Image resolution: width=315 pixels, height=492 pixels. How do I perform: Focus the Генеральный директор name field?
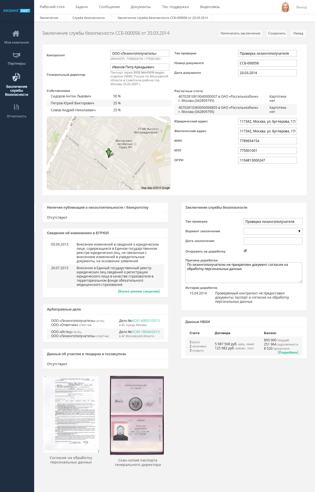point(140,67)
